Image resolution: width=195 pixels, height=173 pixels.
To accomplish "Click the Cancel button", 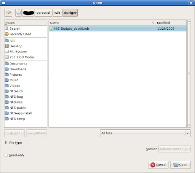I will [x=158, y=165].
